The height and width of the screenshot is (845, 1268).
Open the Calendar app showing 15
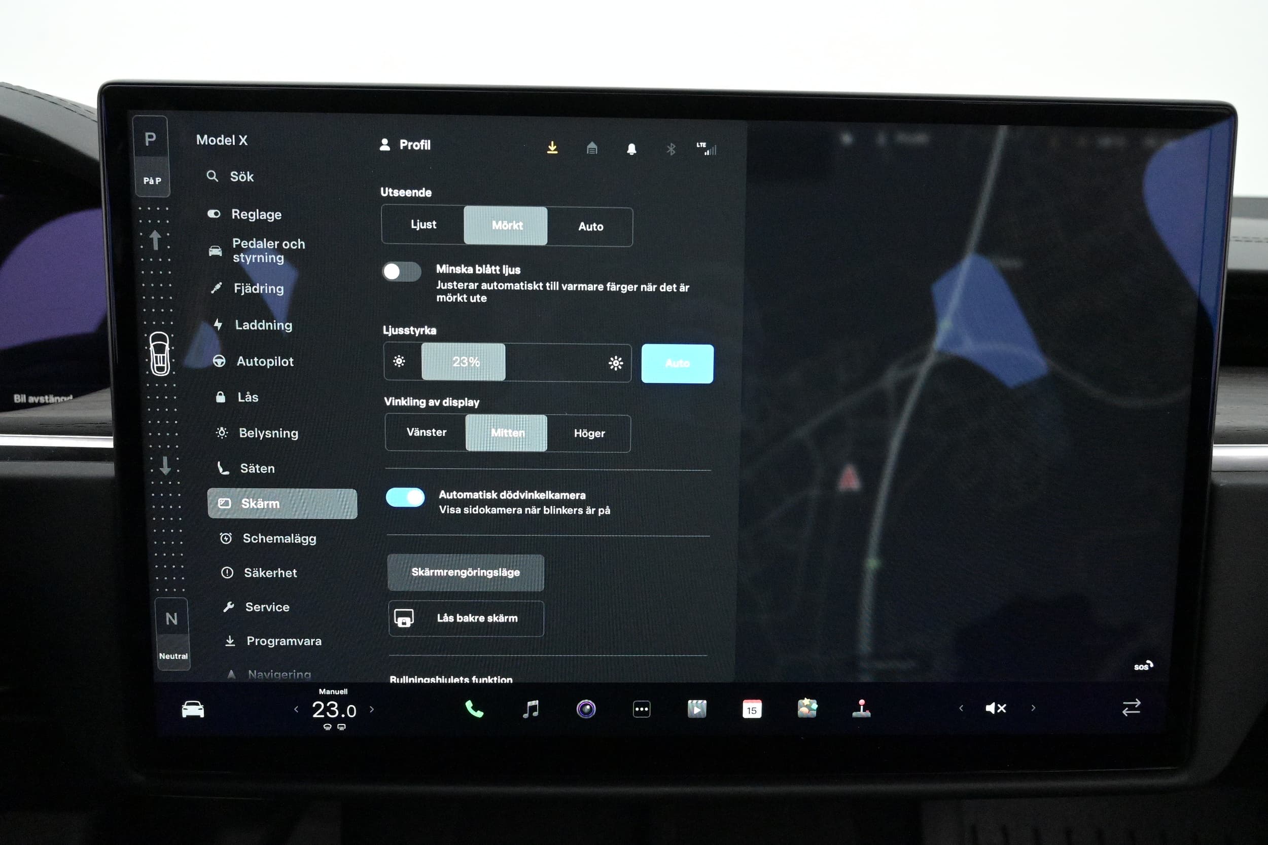click(x=752, y=709)
